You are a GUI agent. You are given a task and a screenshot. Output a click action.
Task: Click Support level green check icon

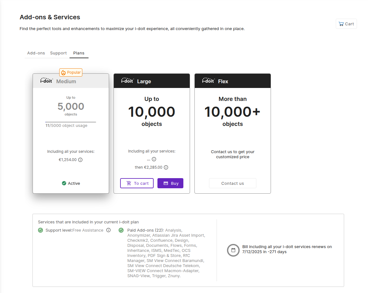[x=40, y=230]
